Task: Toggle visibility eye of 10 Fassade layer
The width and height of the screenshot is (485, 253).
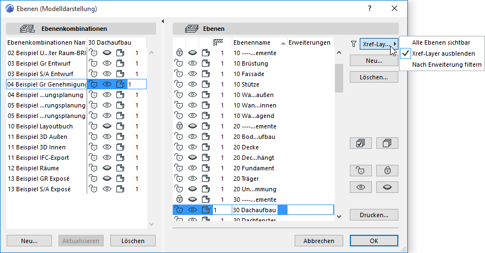Action: [x=193, y=74]
